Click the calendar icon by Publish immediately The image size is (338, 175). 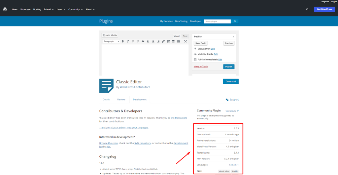click(195, 60)
